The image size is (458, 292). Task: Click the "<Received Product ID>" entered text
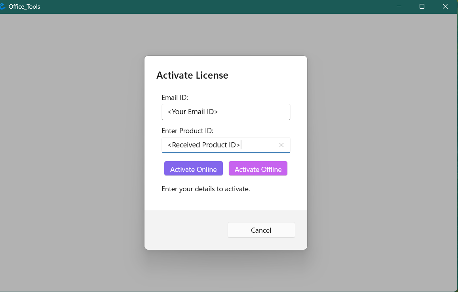[203, 145]
